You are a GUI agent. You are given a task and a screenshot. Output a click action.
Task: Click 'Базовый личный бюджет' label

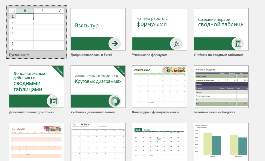[x=214, y=112]
